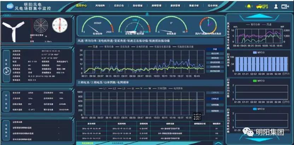Click the circular arrow on basic info panel
This screenshot has width=294, height=145.
[x=6, y=70]
